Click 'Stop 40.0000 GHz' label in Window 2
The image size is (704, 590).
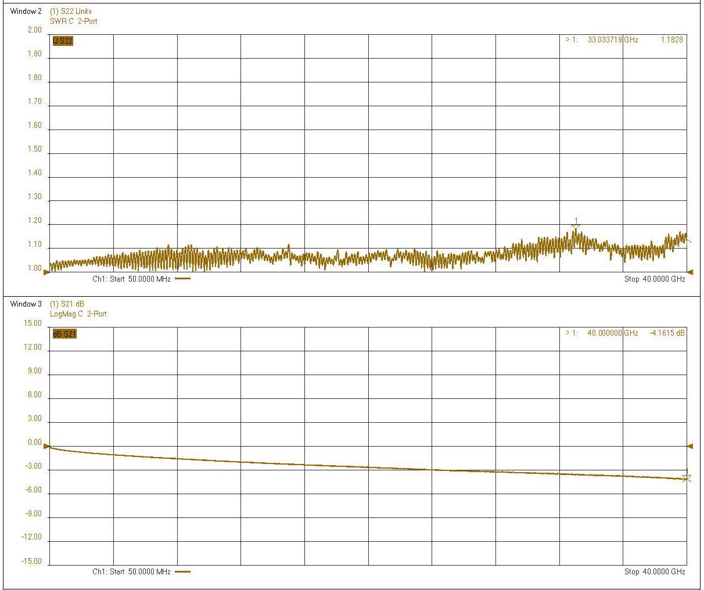(x=655, y=279)
